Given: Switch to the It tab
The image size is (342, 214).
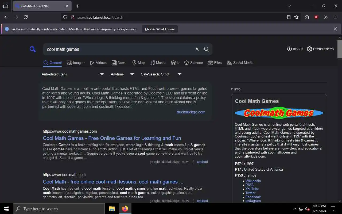Looking at the screenshot, I should coord(175,63).
